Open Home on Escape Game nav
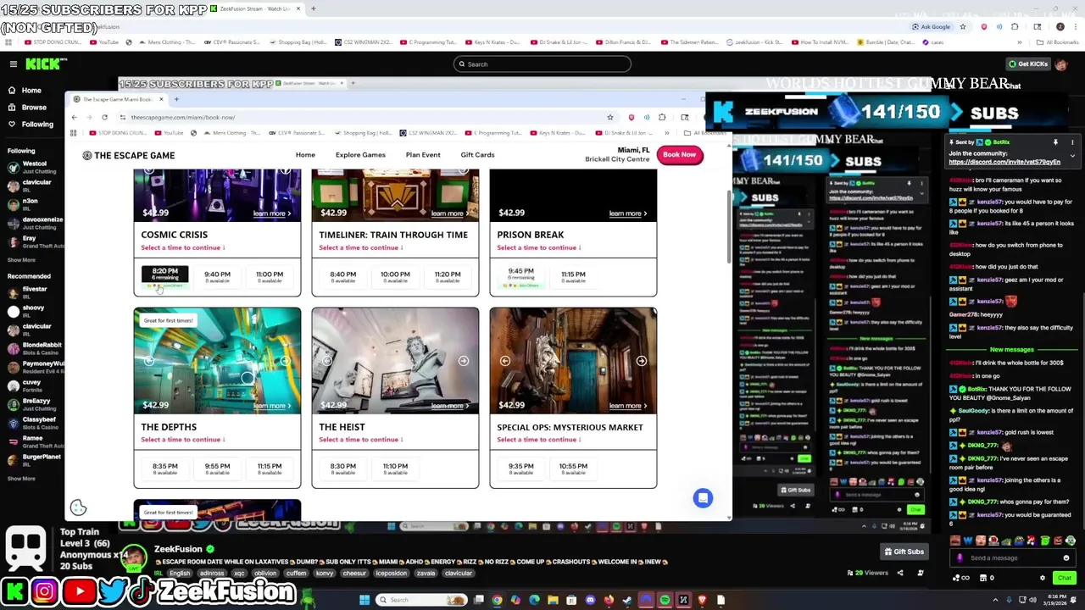Viewport: 1085px width, 610px height. pos(305,155)
